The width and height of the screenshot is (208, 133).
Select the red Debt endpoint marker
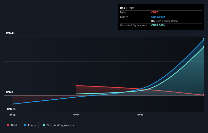[204, 95]
